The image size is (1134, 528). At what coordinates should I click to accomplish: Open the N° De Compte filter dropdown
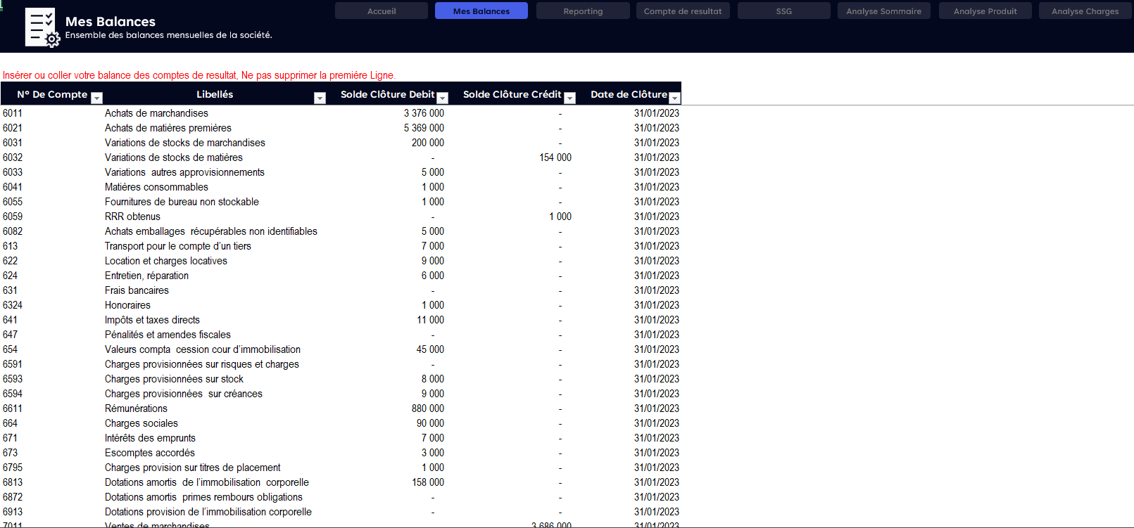pyautogui.click(x=97, y=98)
